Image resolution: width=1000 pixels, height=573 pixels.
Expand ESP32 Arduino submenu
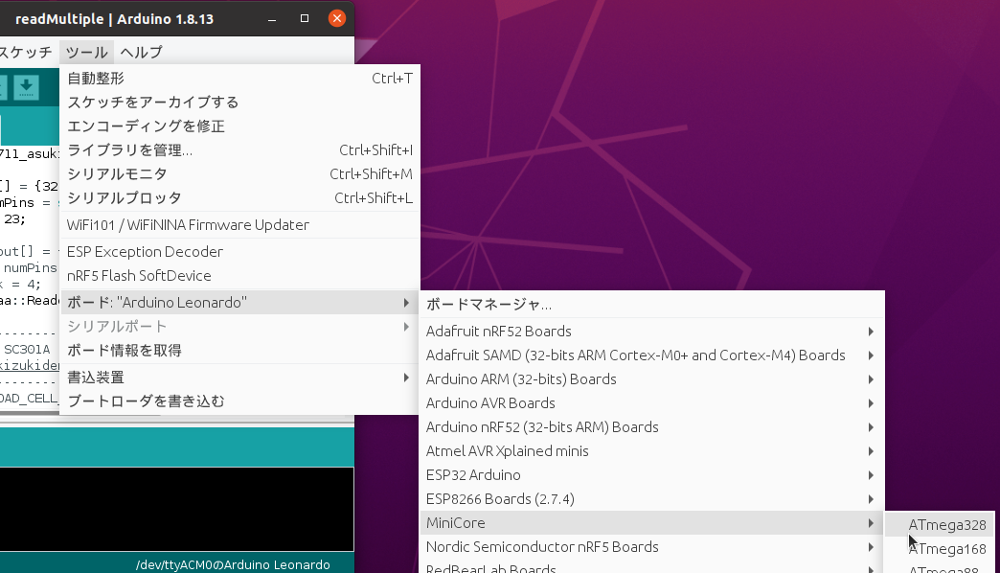(651, 474)
